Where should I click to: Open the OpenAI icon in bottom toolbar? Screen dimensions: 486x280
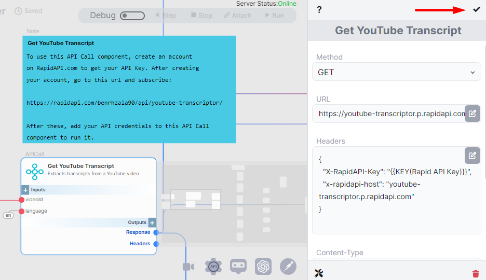point(263,267)
